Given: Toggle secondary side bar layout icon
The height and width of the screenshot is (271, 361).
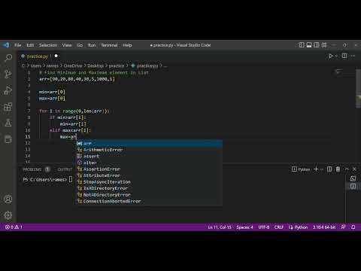Looking at the screenshot, I should (x=317, y=45).
